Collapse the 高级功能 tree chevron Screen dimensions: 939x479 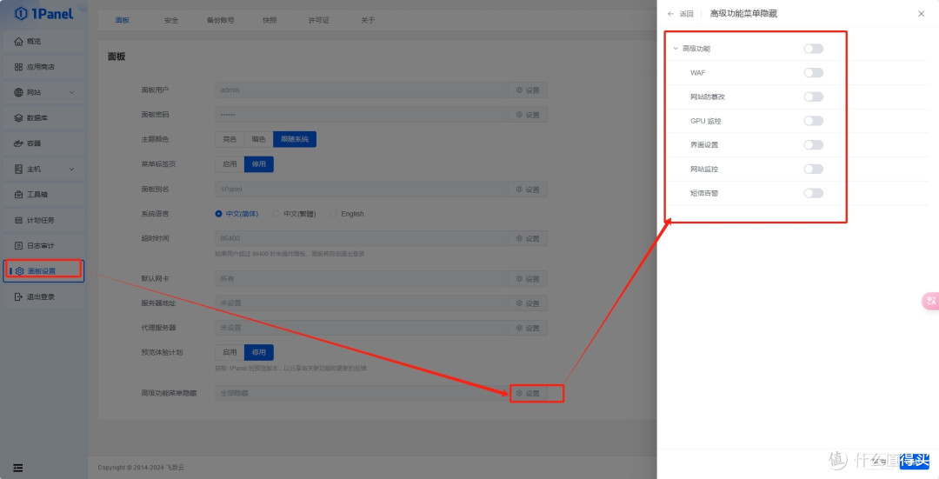[x=676, y=49]
